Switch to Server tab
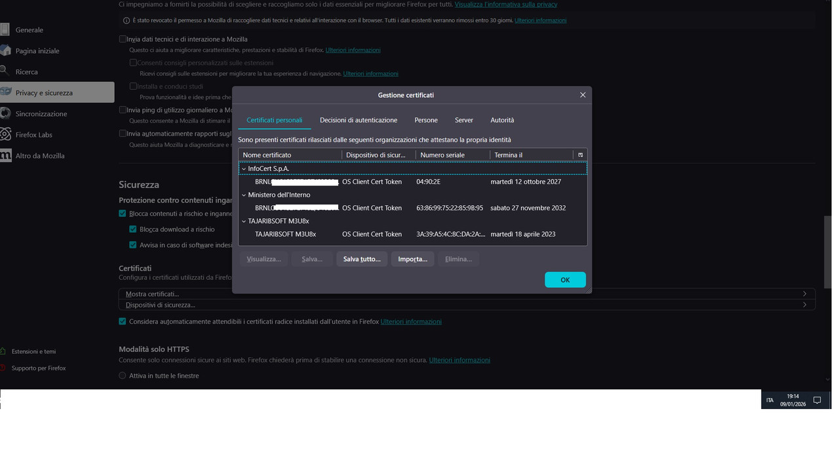The image size is (839, 472). pos(464,120)
